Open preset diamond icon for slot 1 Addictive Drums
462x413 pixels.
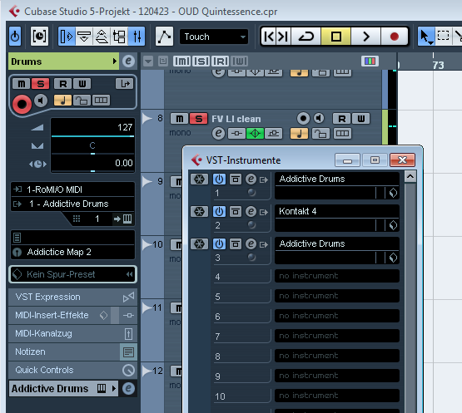pos(393,193)
